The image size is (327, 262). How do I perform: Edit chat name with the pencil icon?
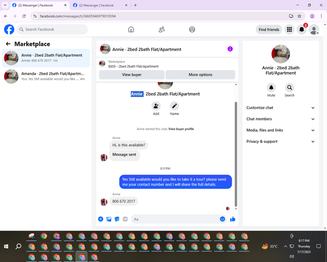click(175, 106)
